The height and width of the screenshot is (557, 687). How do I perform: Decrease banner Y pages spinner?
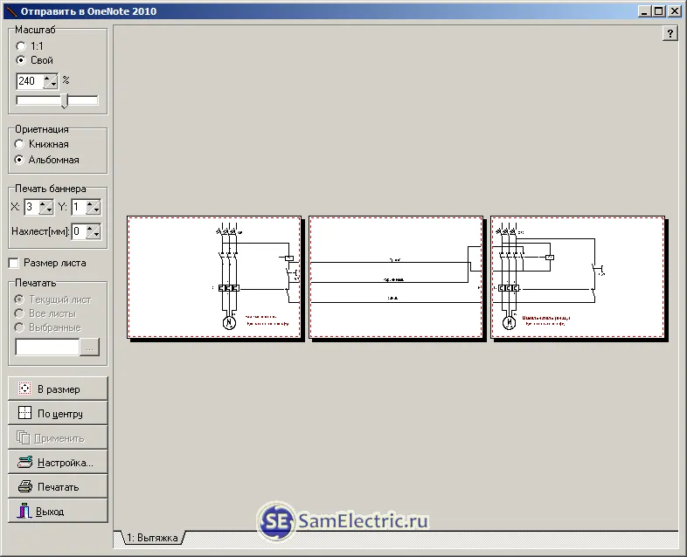click(x=96, y=211)
